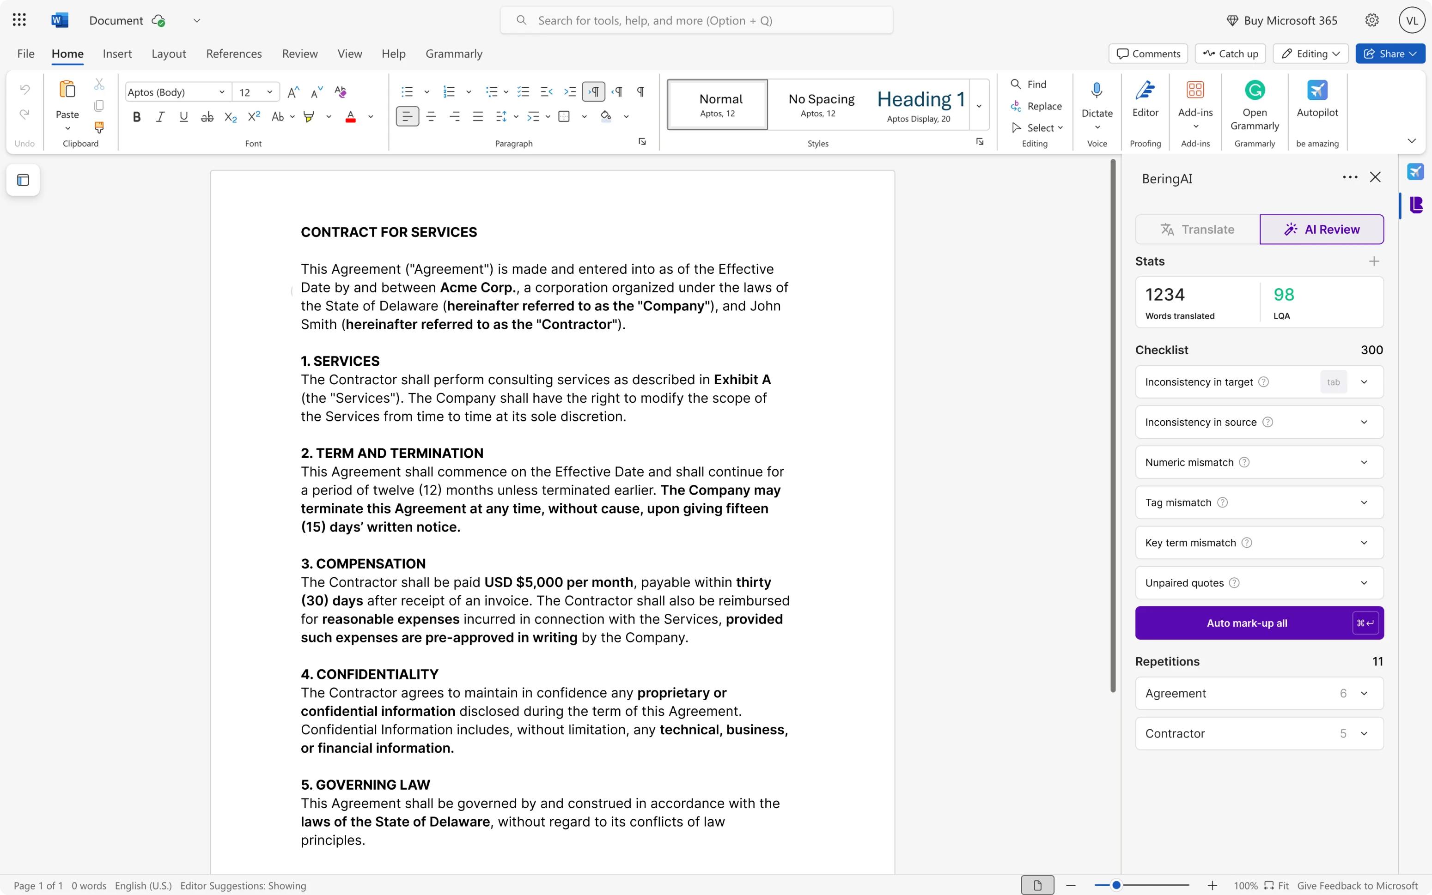Image resolution: width=1432 pixels, height=895 pixels.
Task: Click the Auto mark-up all button
Action: click(x=1247, y=623)
